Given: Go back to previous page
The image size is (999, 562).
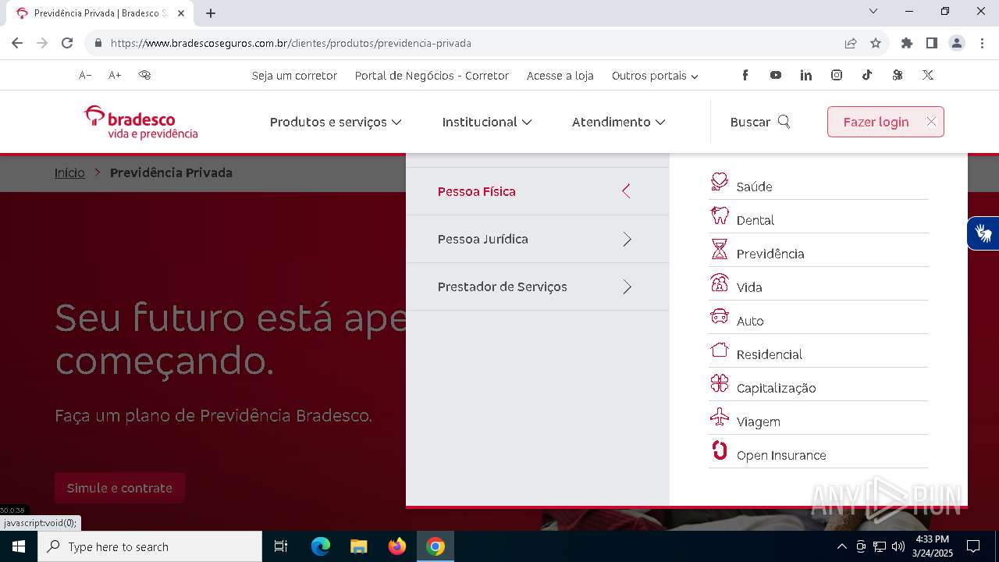Looking at the screenshot, I should point(17,43).
